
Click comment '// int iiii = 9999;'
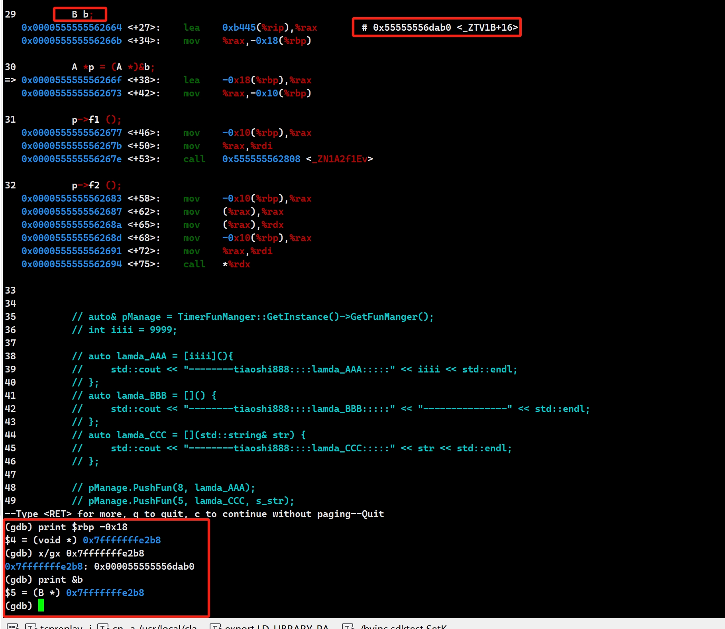[124, 330]
